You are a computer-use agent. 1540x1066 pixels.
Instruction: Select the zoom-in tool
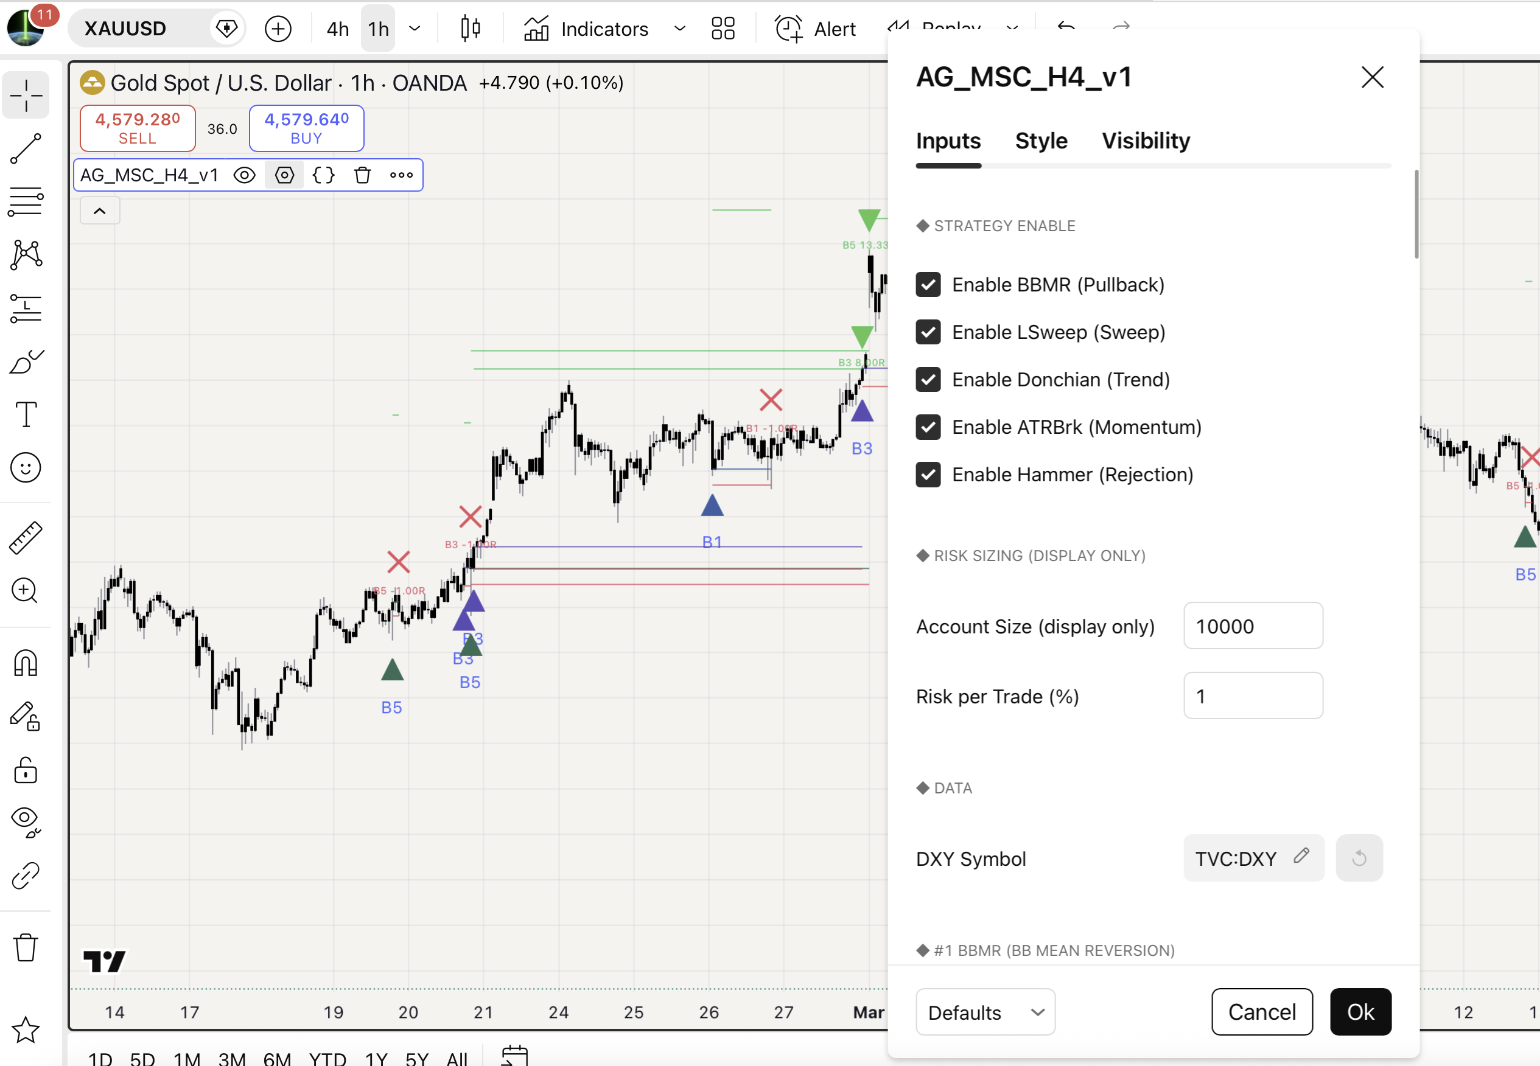pos(26,590)
